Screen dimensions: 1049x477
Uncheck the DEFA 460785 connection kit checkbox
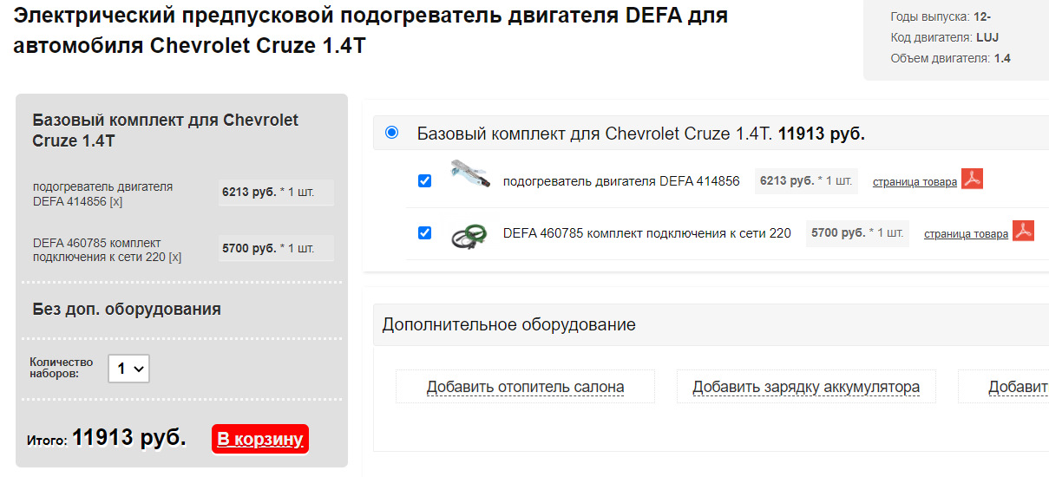click(424, 233)
